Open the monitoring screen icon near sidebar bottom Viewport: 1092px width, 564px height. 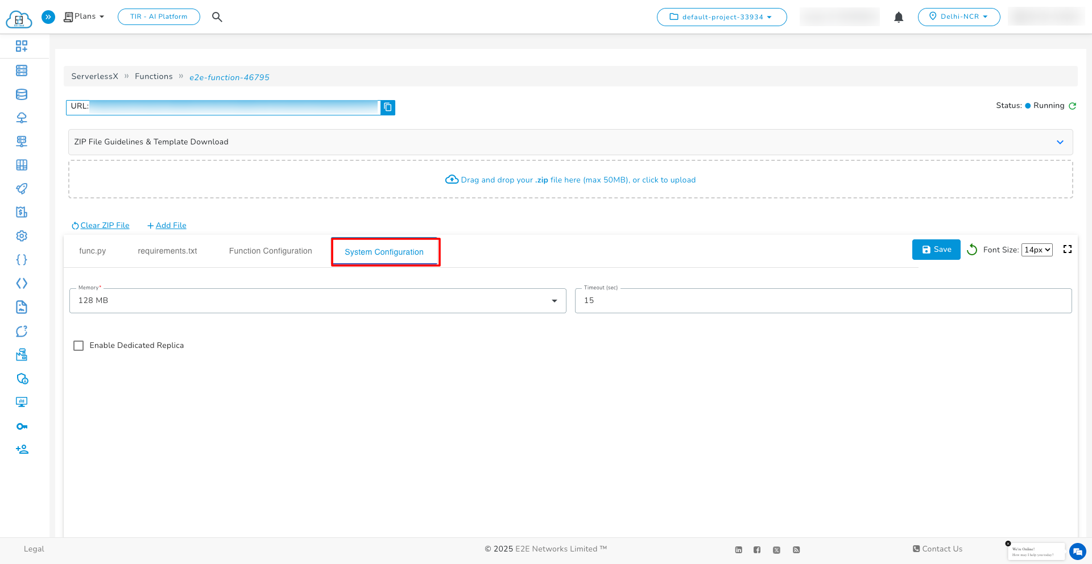click(x=22, y=402)
